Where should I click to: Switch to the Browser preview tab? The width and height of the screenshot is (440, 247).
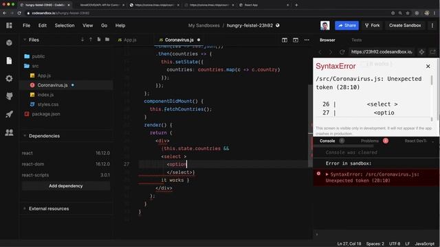[x=327, y=40]
